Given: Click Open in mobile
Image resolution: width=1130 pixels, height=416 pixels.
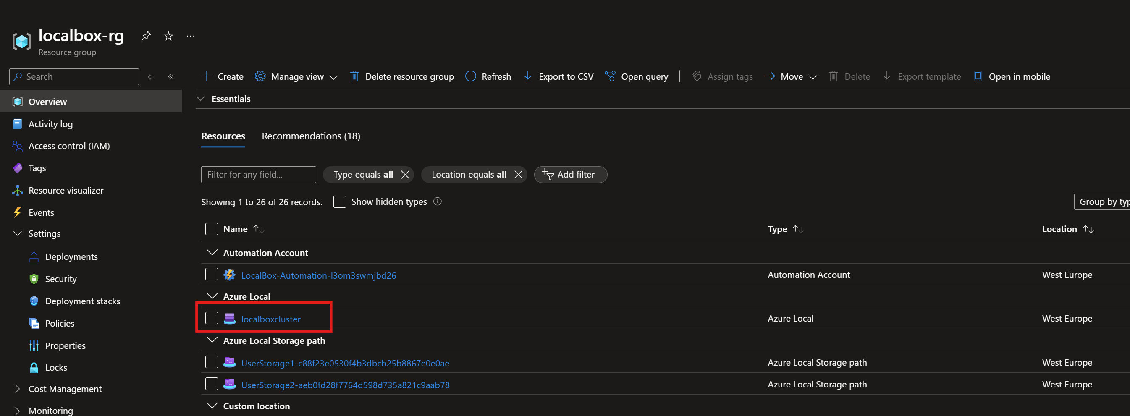Looking at the screenshot, I should 1012,77.
